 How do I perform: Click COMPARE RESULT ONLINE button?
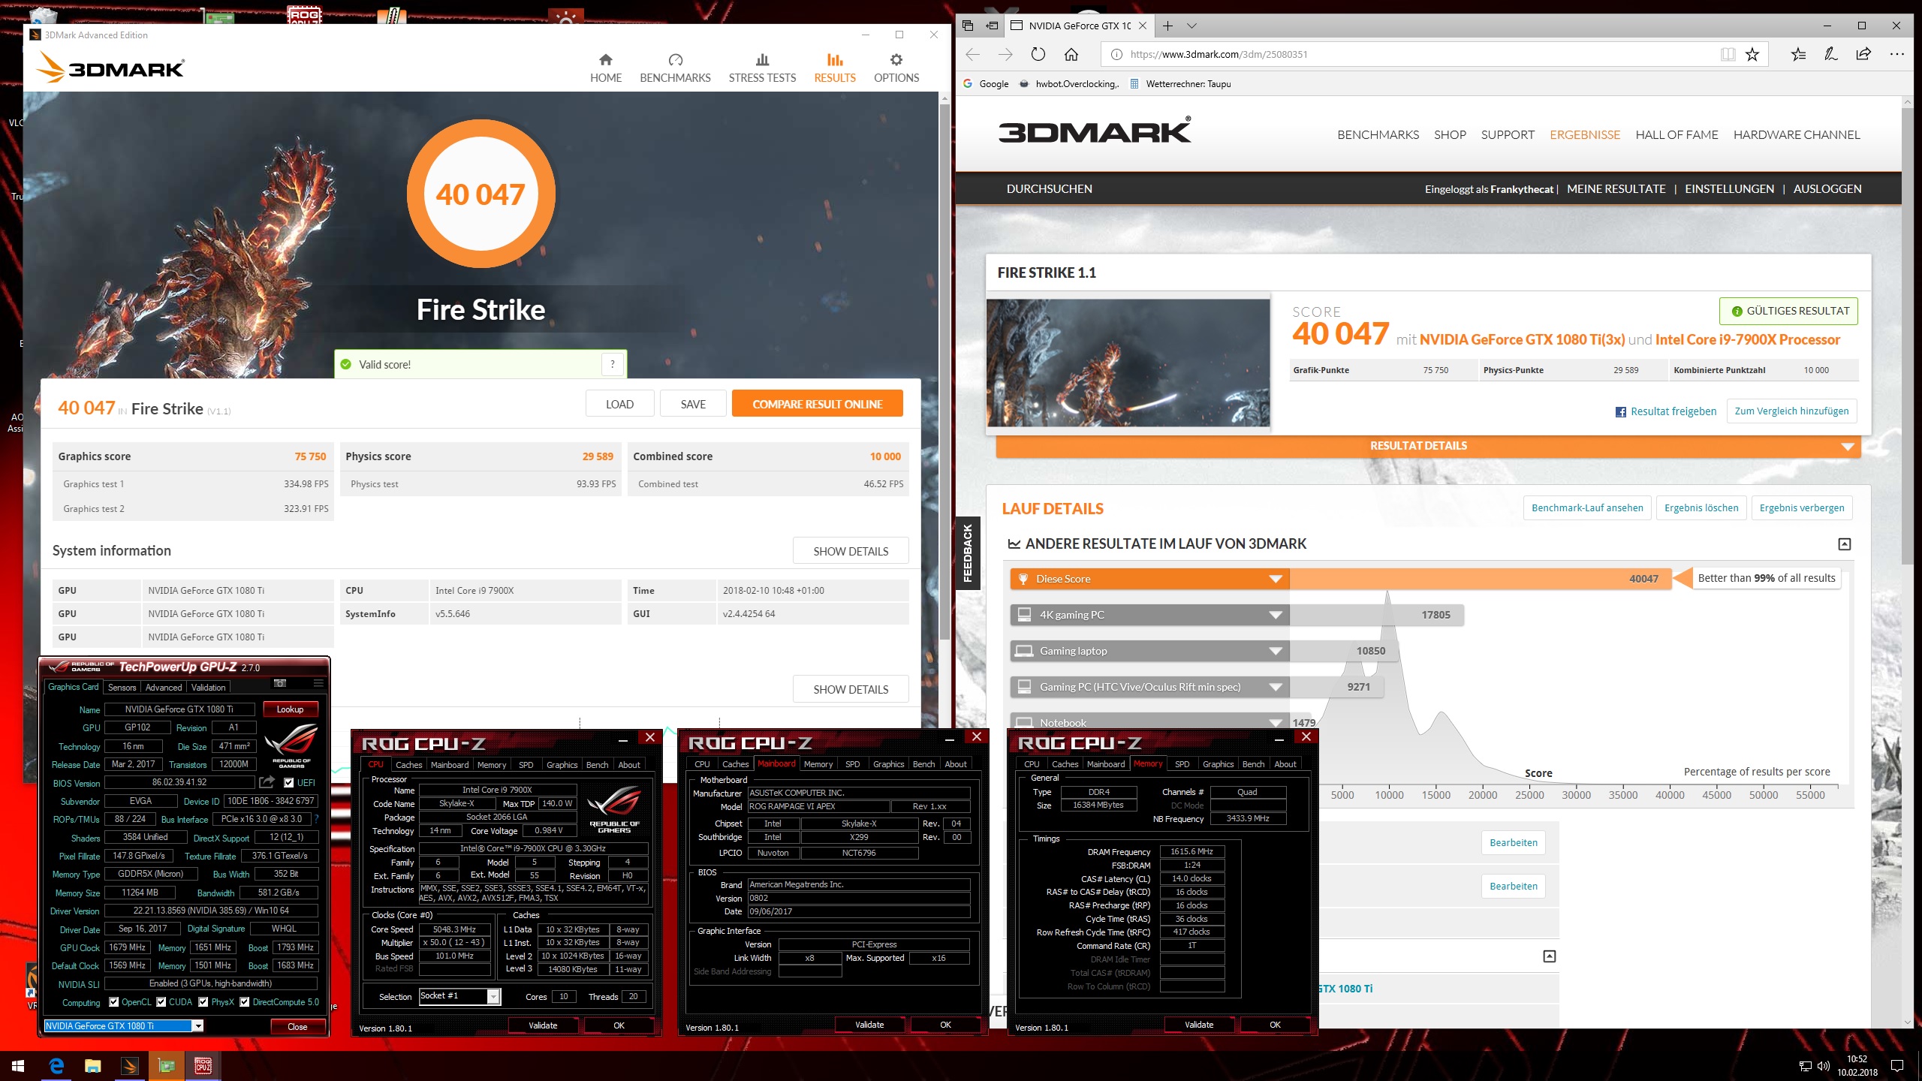coord(817,404)
